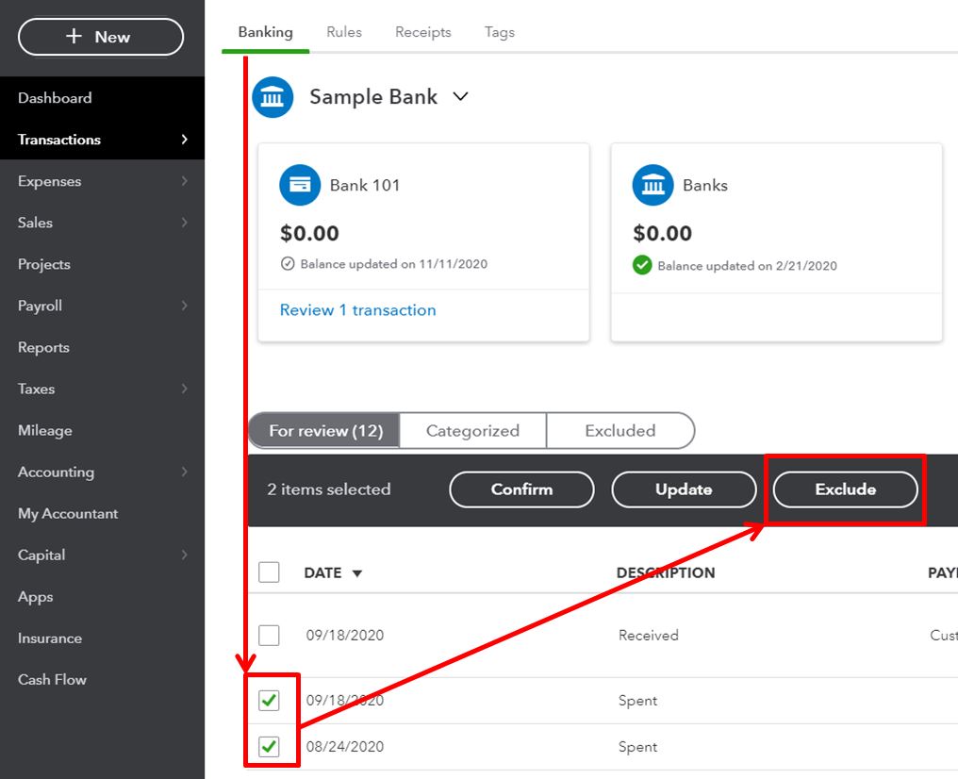Click the + New button
This screenshot has width=958, height=779.
click(x=100, y=37)
